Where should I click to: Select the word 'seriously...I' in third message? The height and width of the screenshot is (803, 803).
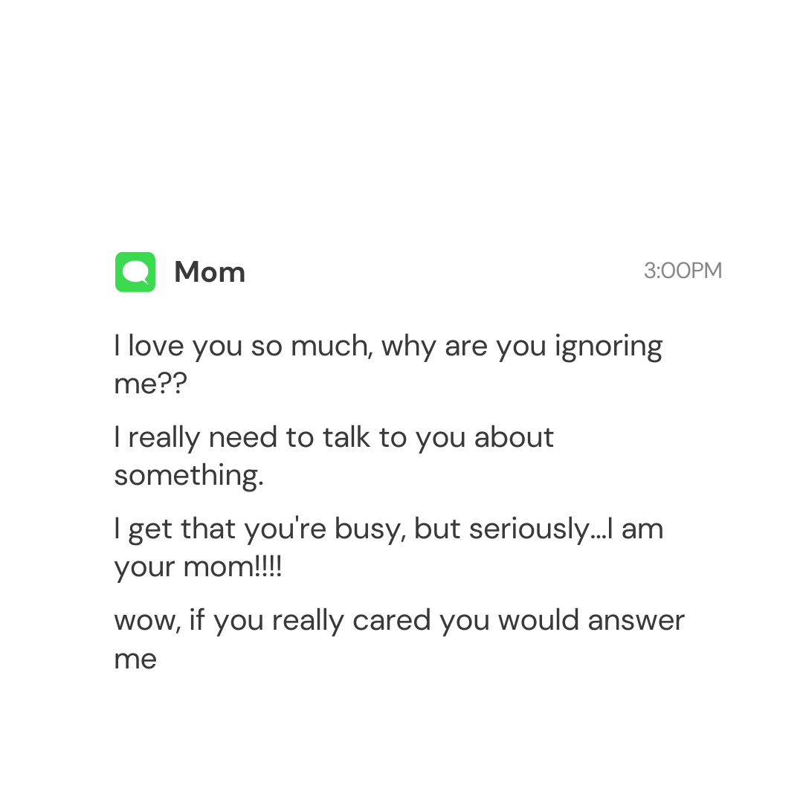click(541, 529)
